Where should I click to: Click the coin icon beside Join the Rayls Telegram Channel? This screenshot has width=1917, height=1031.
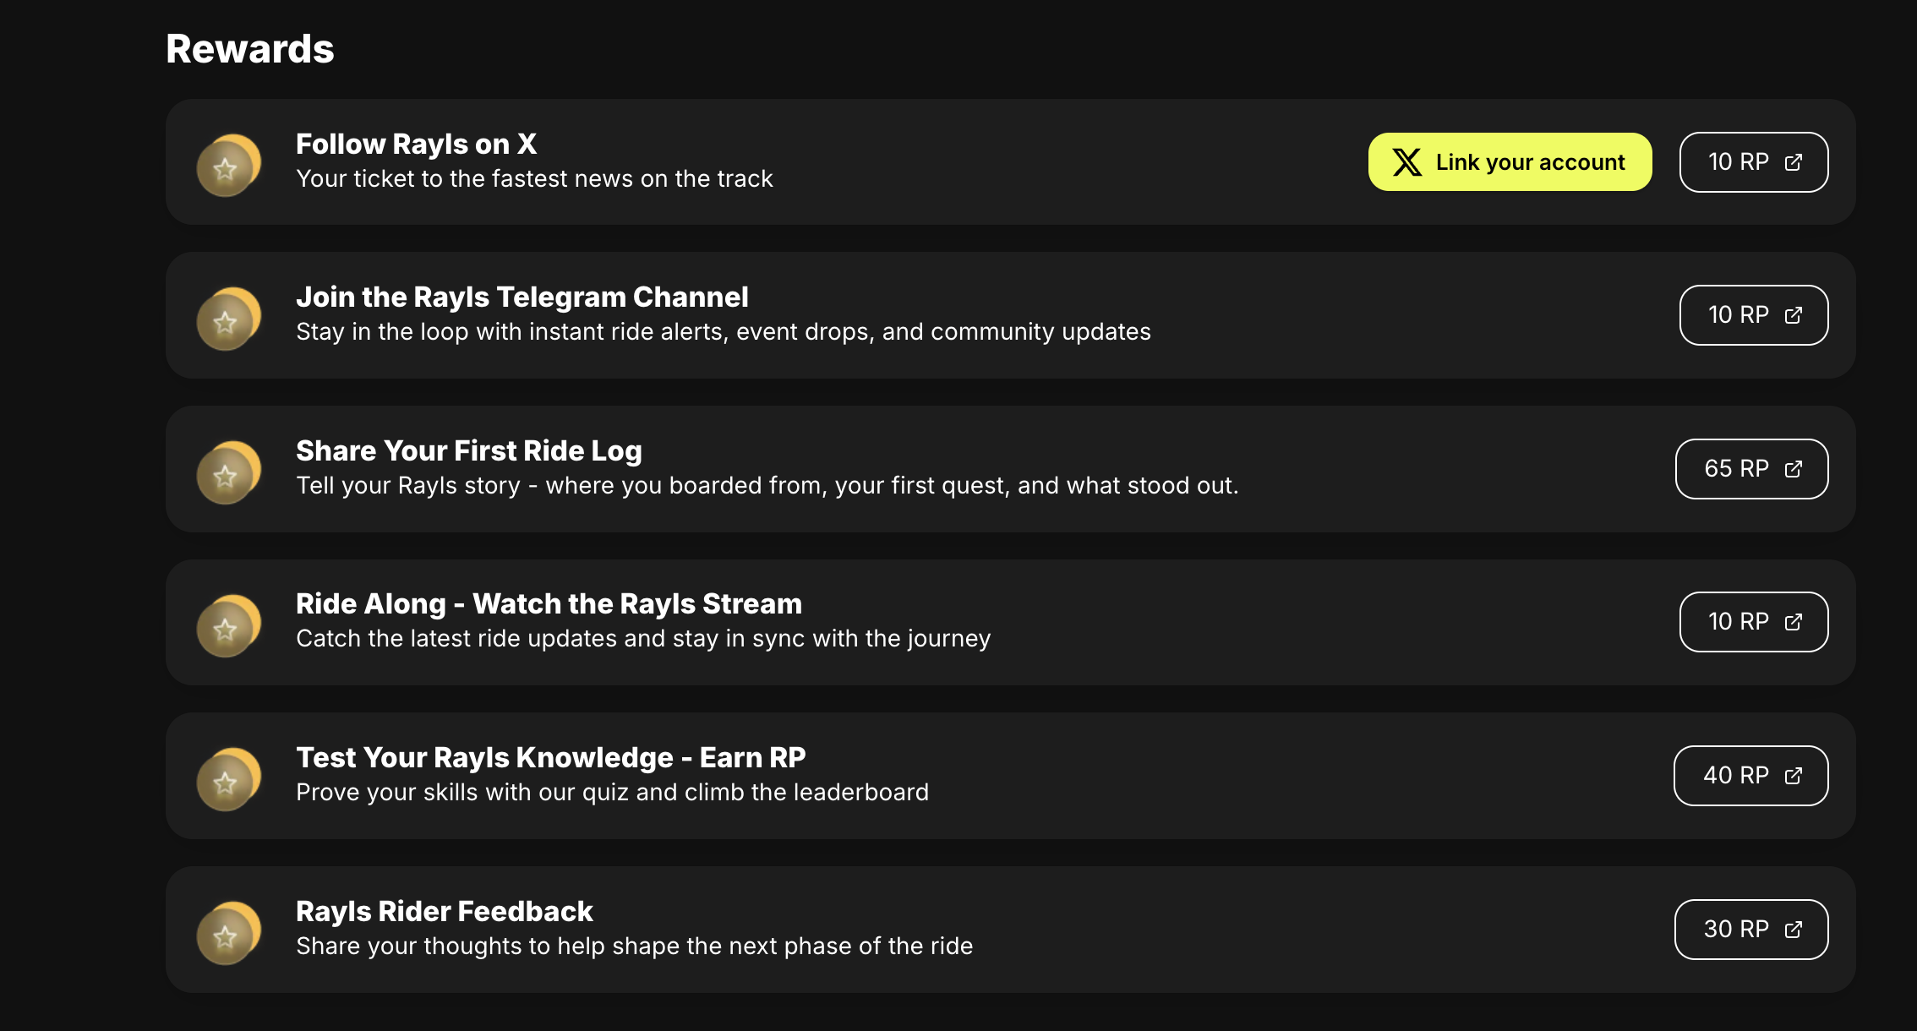(x=228, y=319)
